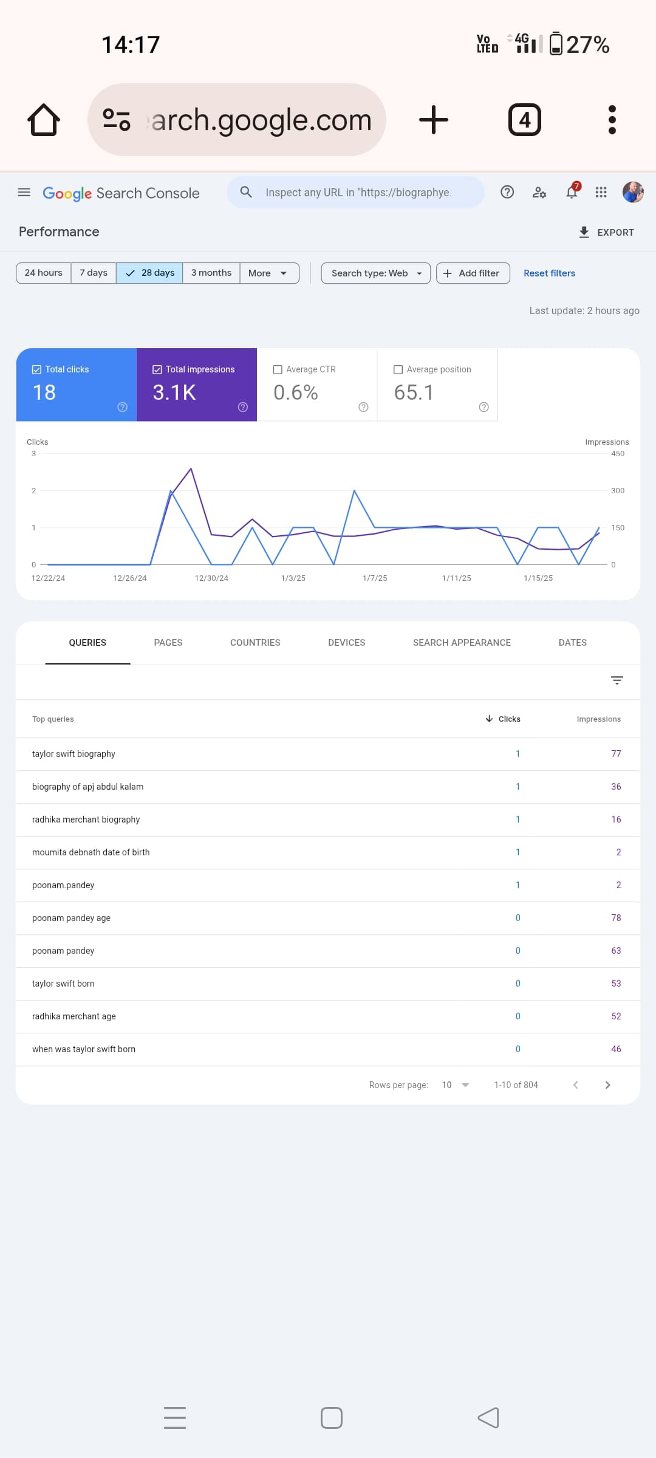Sort queries by Impressions column
This screenshot has height=1458, width=656.
click(599, 719)
